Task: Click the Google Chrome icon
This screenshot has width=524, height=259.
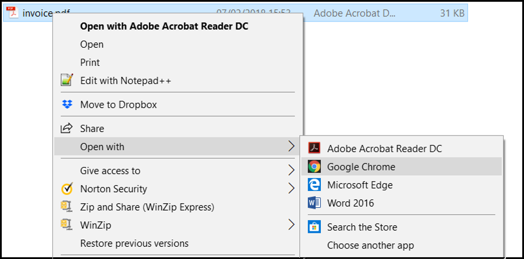Action: [314, 166]
